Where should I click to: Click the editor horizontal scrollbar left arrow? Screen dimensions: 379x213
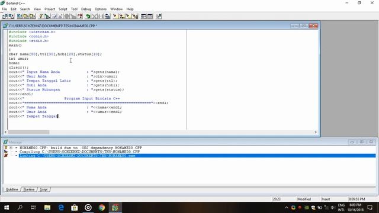point(5,132)
